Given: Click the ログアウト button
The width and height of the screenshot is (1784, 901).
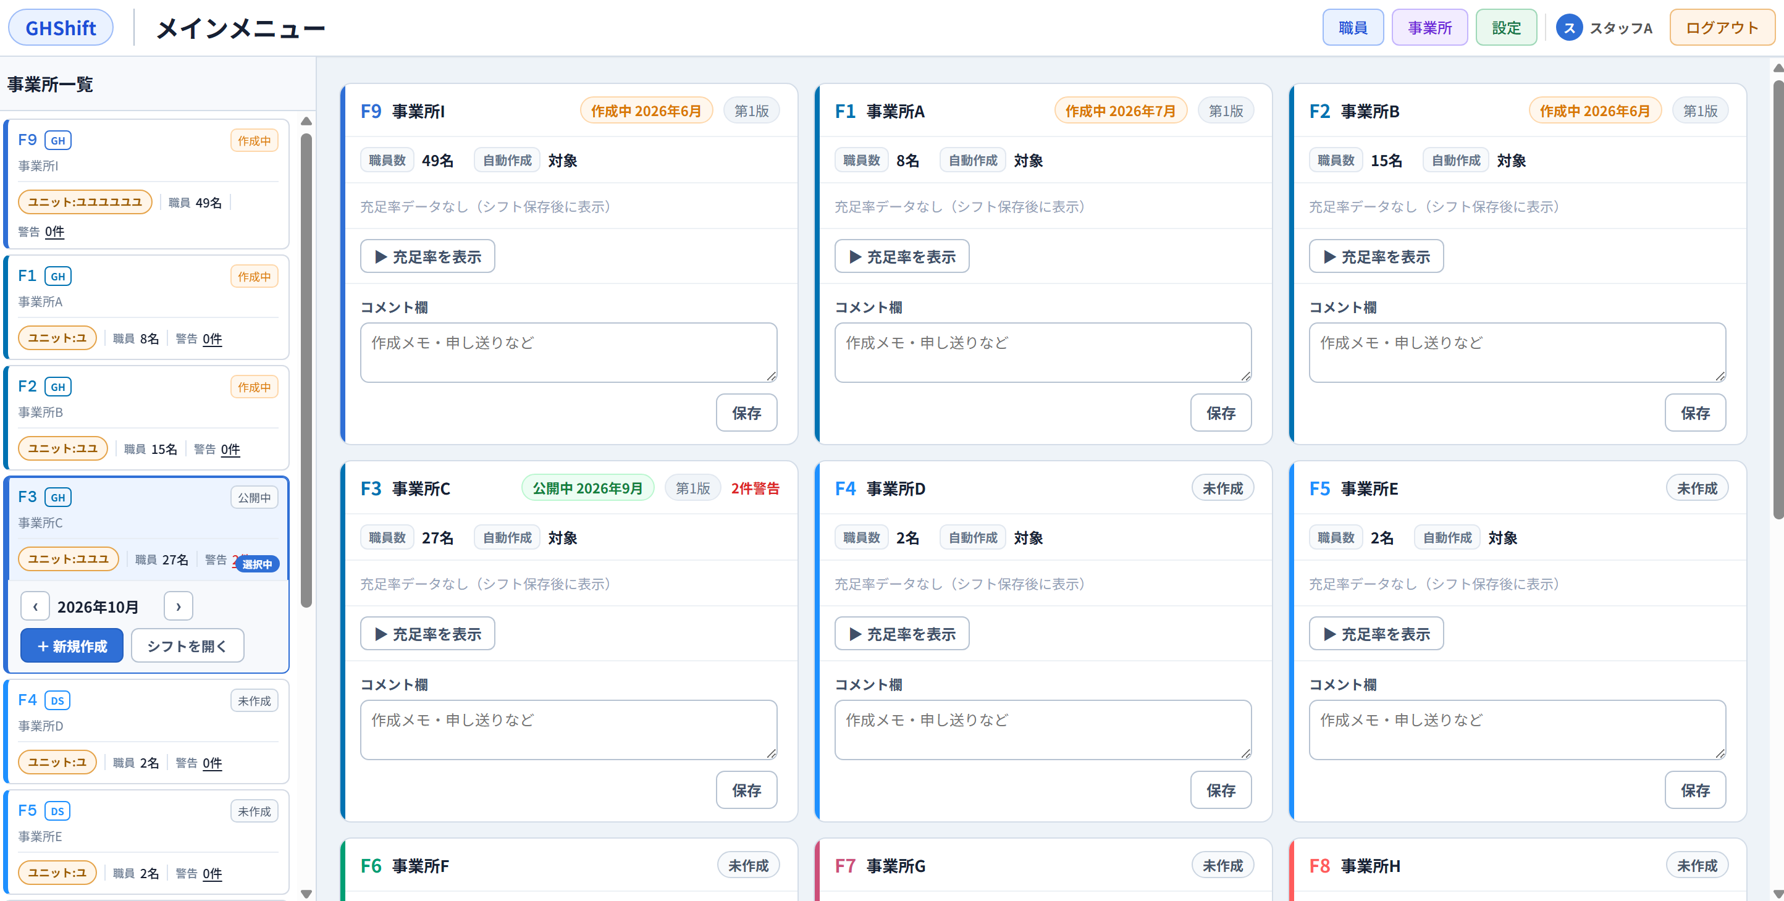Looking at the screenshot, I should [x=1722, y=28].
